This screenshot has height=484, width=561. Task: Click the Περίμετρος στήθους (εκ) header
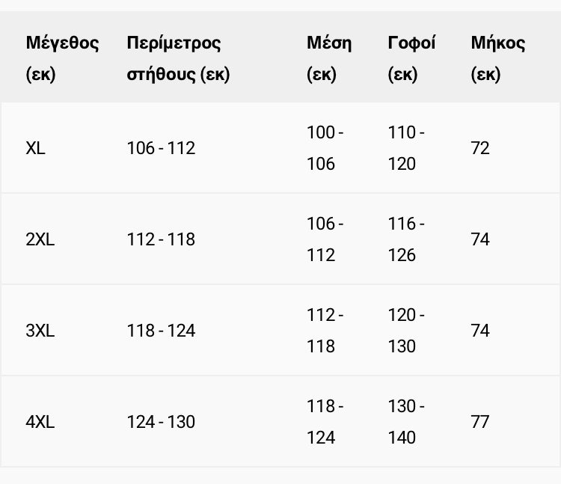point(178,58)
